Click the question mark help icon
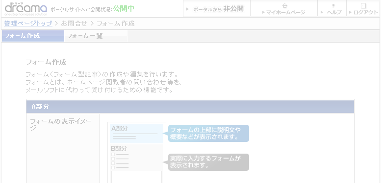This screenshot has width=381, height=183. [333, 5]
